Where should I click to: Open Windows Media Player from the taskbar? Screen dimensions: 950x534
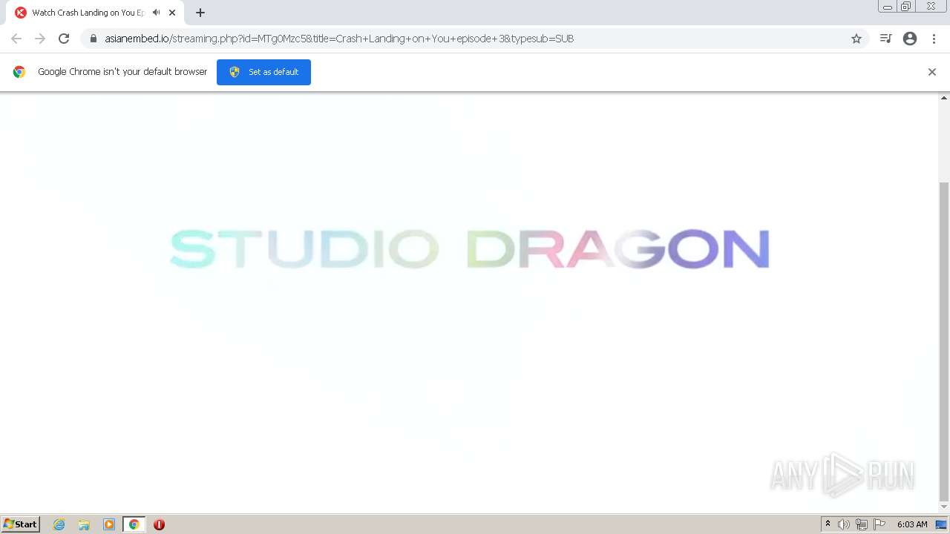[x=109, y=524]
